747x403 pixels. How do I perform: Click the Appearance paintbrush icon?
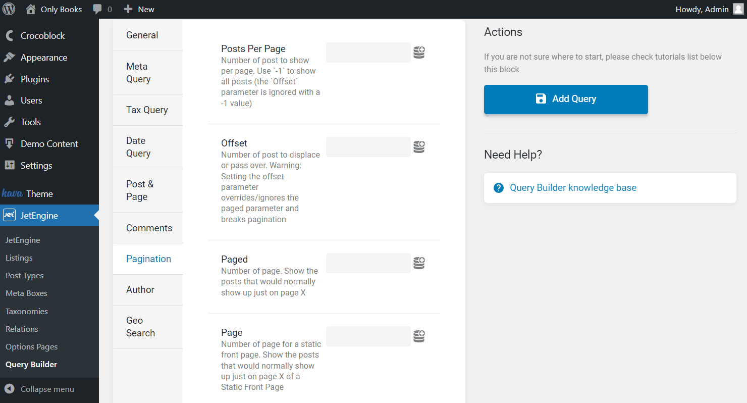click(9, 58)
